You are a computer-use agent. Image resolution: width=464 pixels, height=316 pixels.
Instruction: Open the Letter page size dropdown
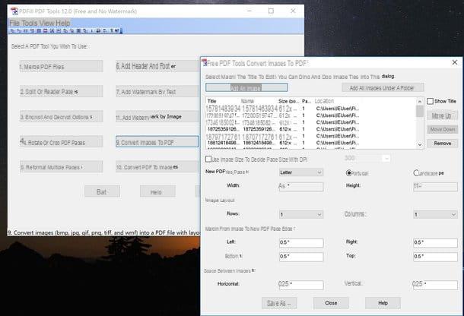click(301, 172)
